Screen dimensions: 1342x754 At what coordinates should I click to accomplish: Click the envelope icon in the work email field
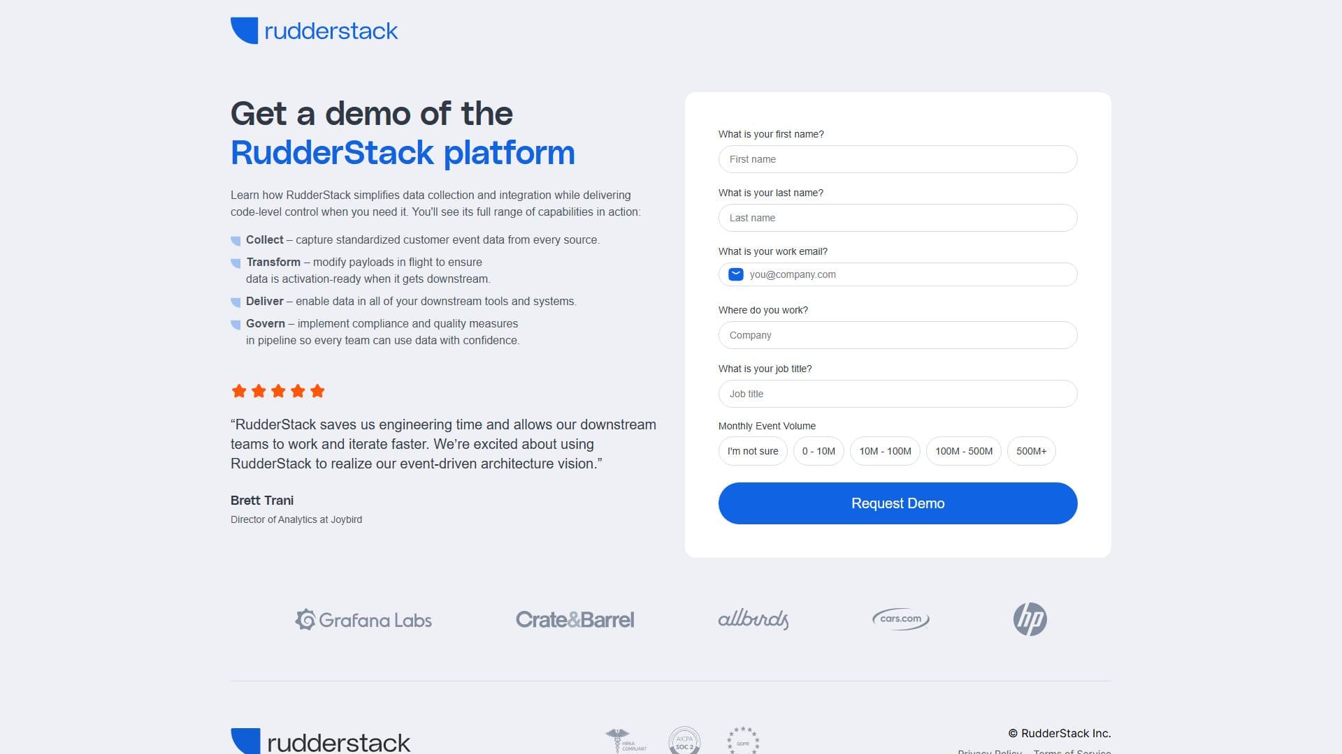pos(735,274)
